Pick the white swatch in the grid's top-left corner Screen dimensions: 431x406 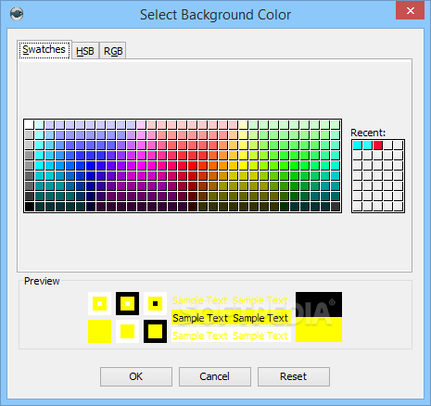(30, 124)
